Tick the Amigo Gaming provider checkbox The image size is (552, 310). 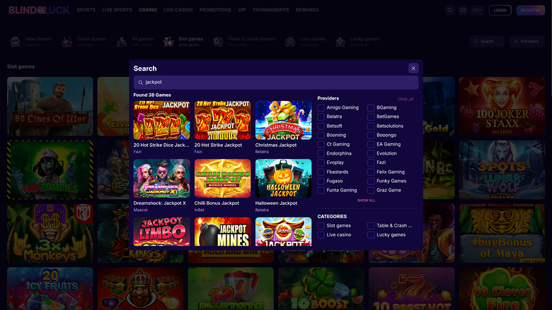pyautogui.click(x=321, y=107)
